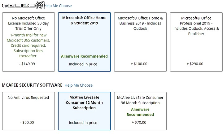Screen dimensions: 223x135
Task: Click the + $100.00 price label
Action: (x=139, y=64)
